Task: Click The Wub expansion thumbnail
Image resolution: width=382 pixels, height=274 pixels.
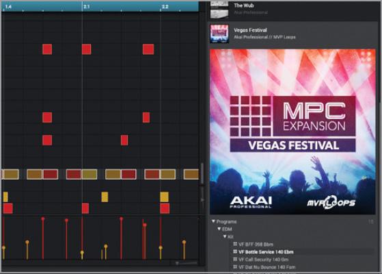Action: [219, 10]
